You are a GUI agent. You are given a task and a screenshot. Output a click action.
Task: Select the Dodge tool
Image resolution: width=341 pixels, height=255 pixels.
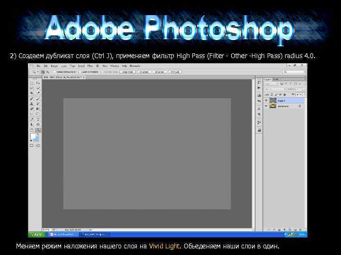tap(38, 114)
